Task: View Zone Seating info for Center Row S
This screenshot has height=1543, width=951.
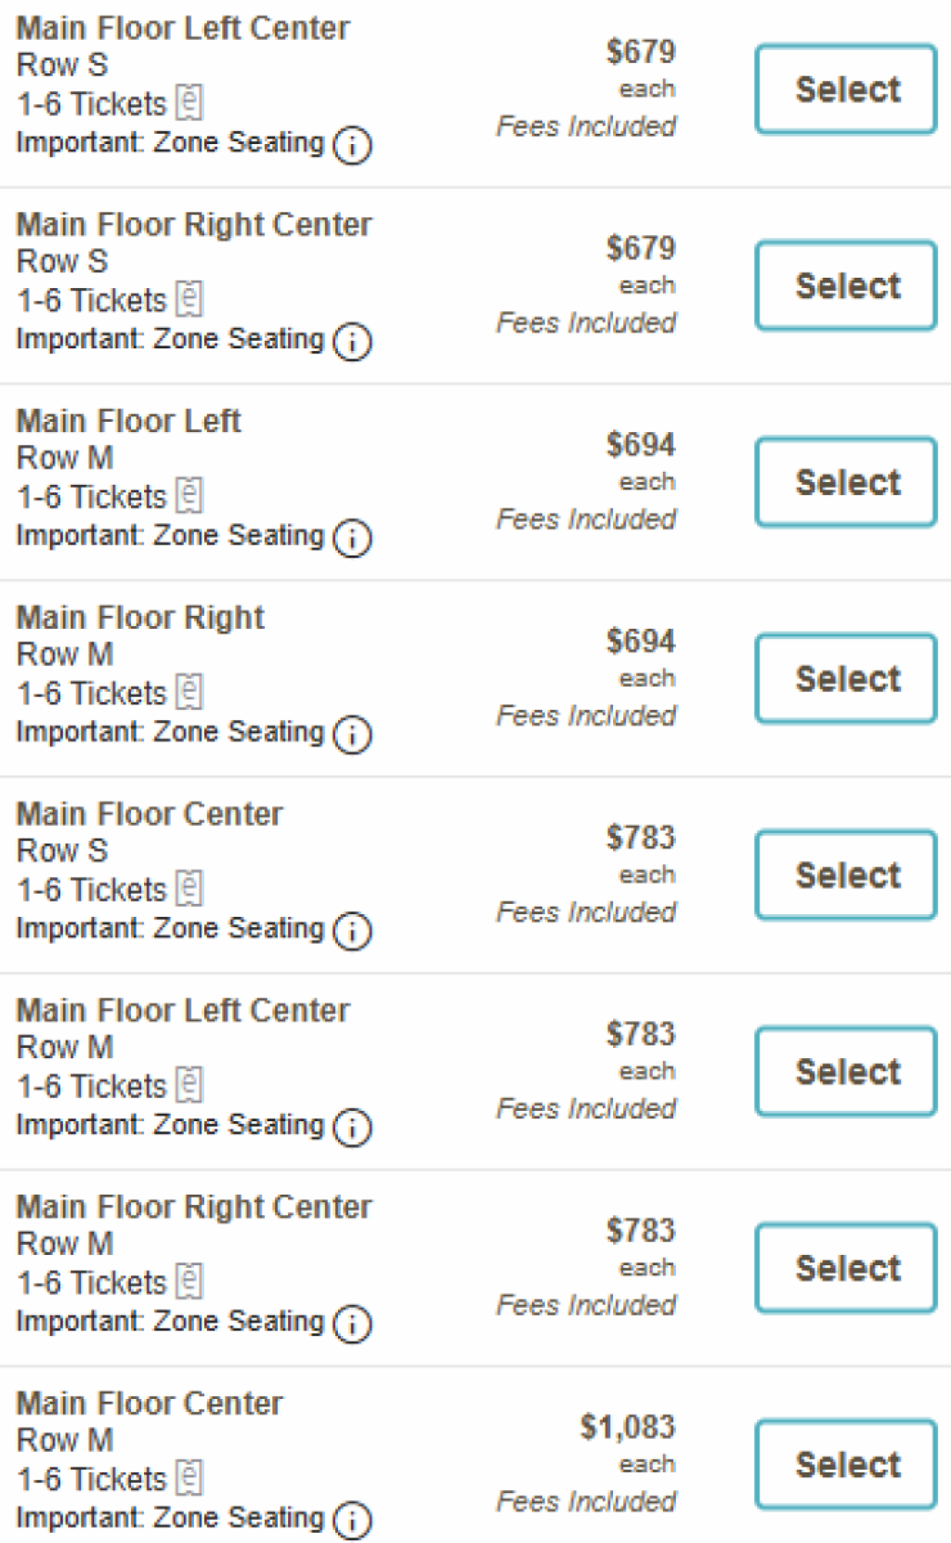Action: pyautogui.click(x=352, y=932)
